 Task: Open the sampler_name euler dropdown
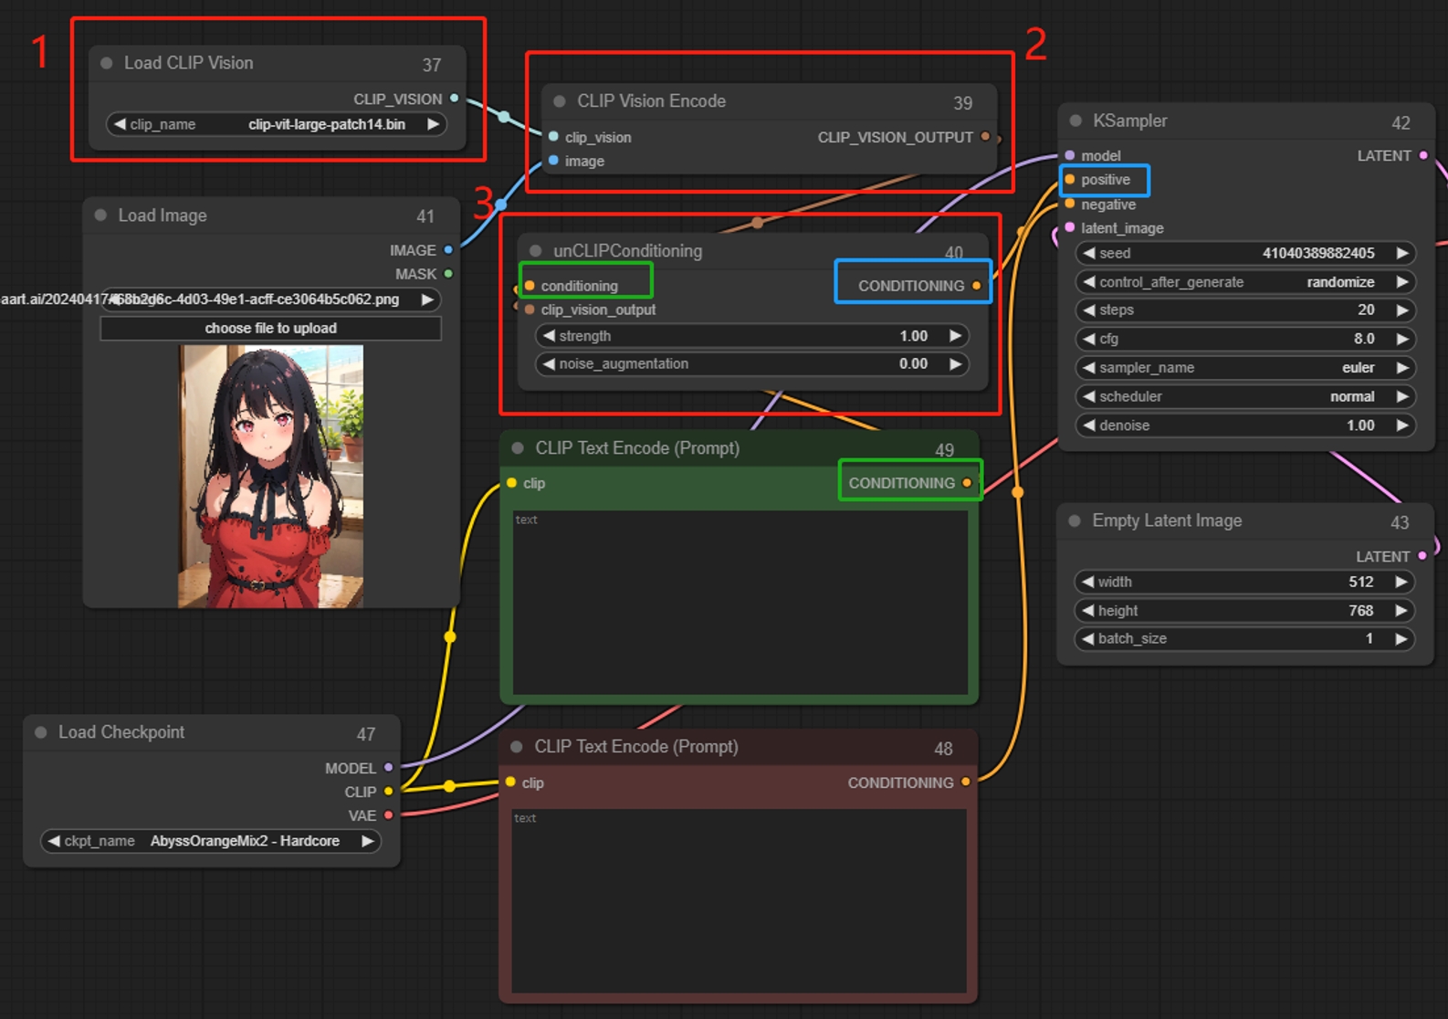1244,368
